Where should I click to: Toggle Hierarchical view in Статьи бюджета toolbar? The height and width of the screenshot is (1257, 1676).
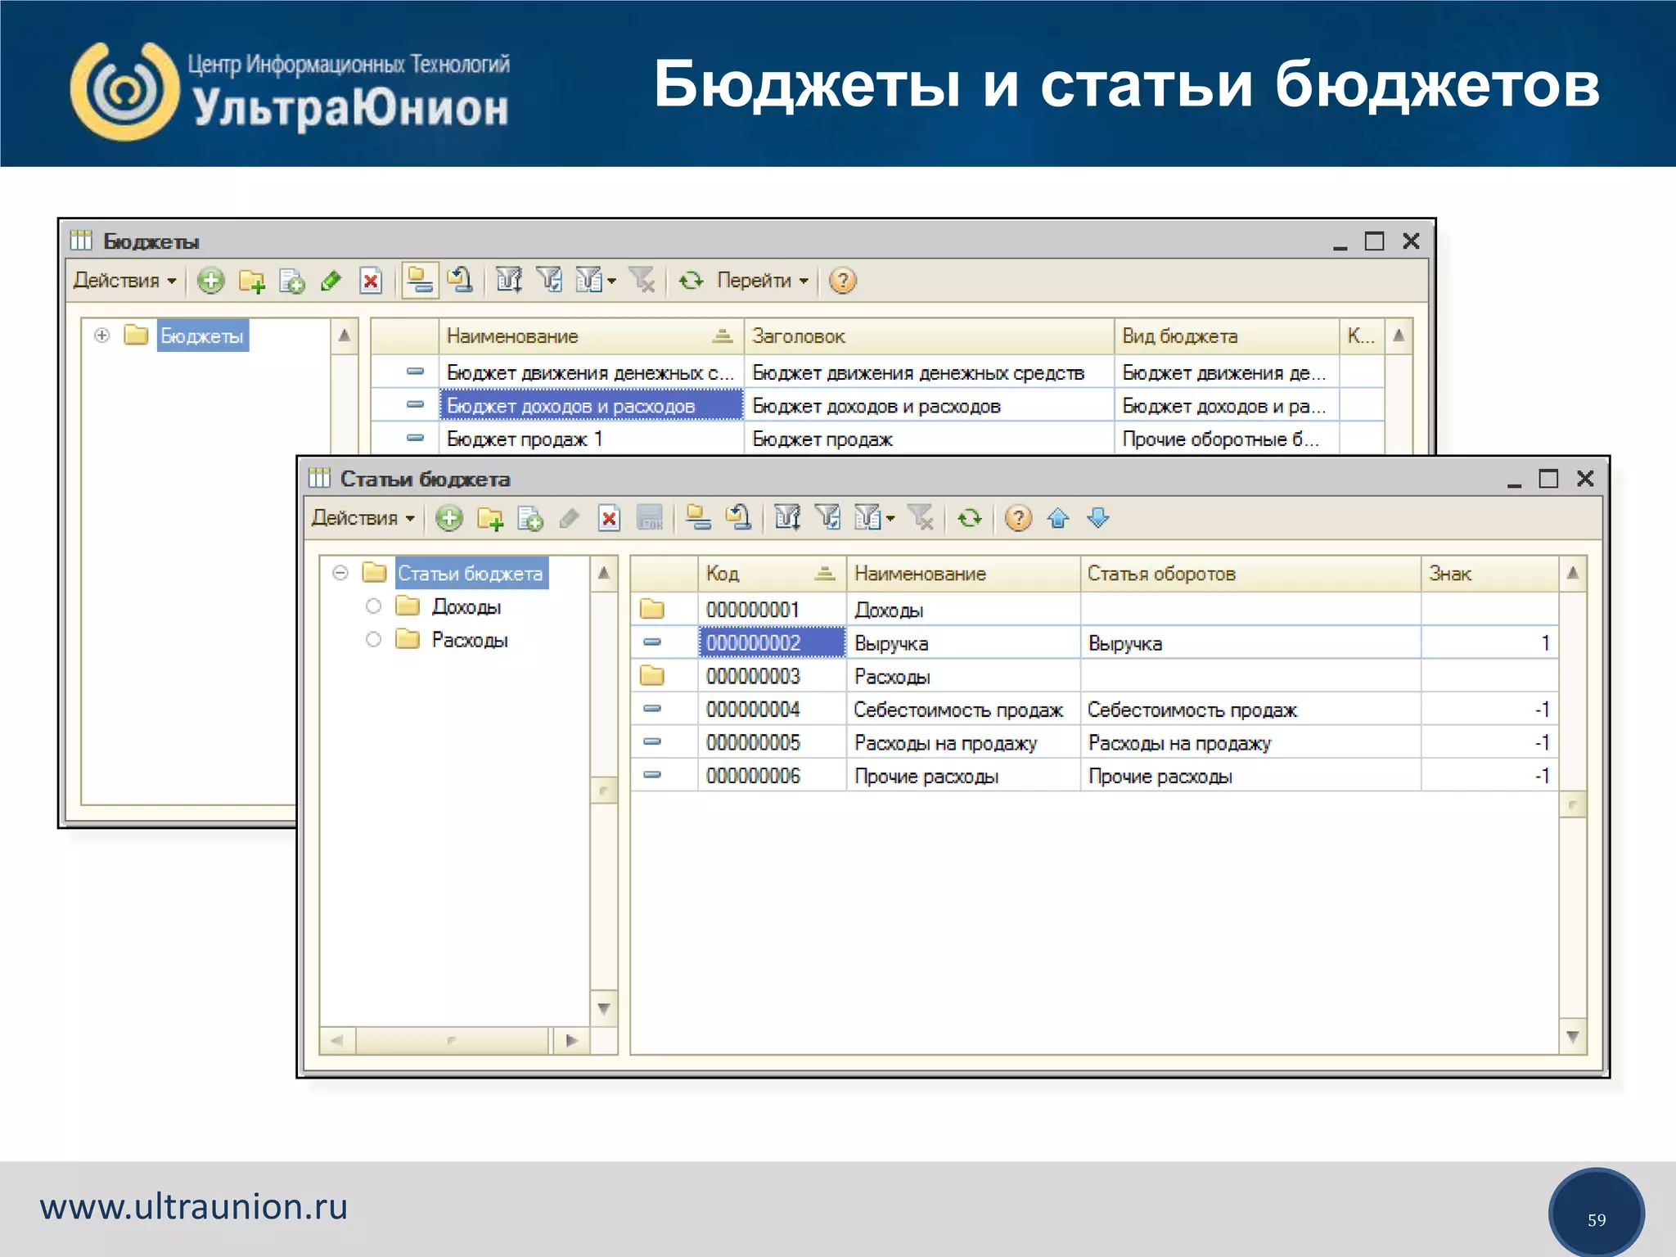(x=698, y=518)
